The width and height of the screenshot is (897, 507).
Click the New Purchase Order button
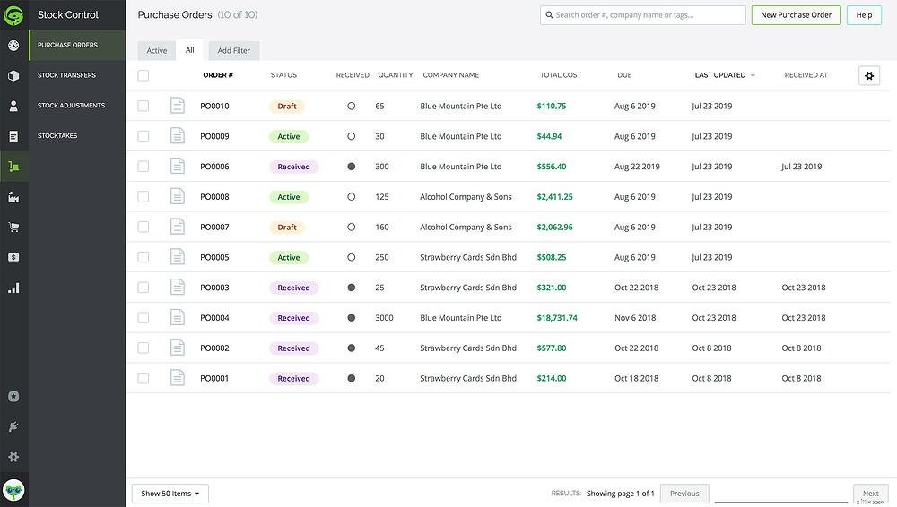tap(796, 15)
